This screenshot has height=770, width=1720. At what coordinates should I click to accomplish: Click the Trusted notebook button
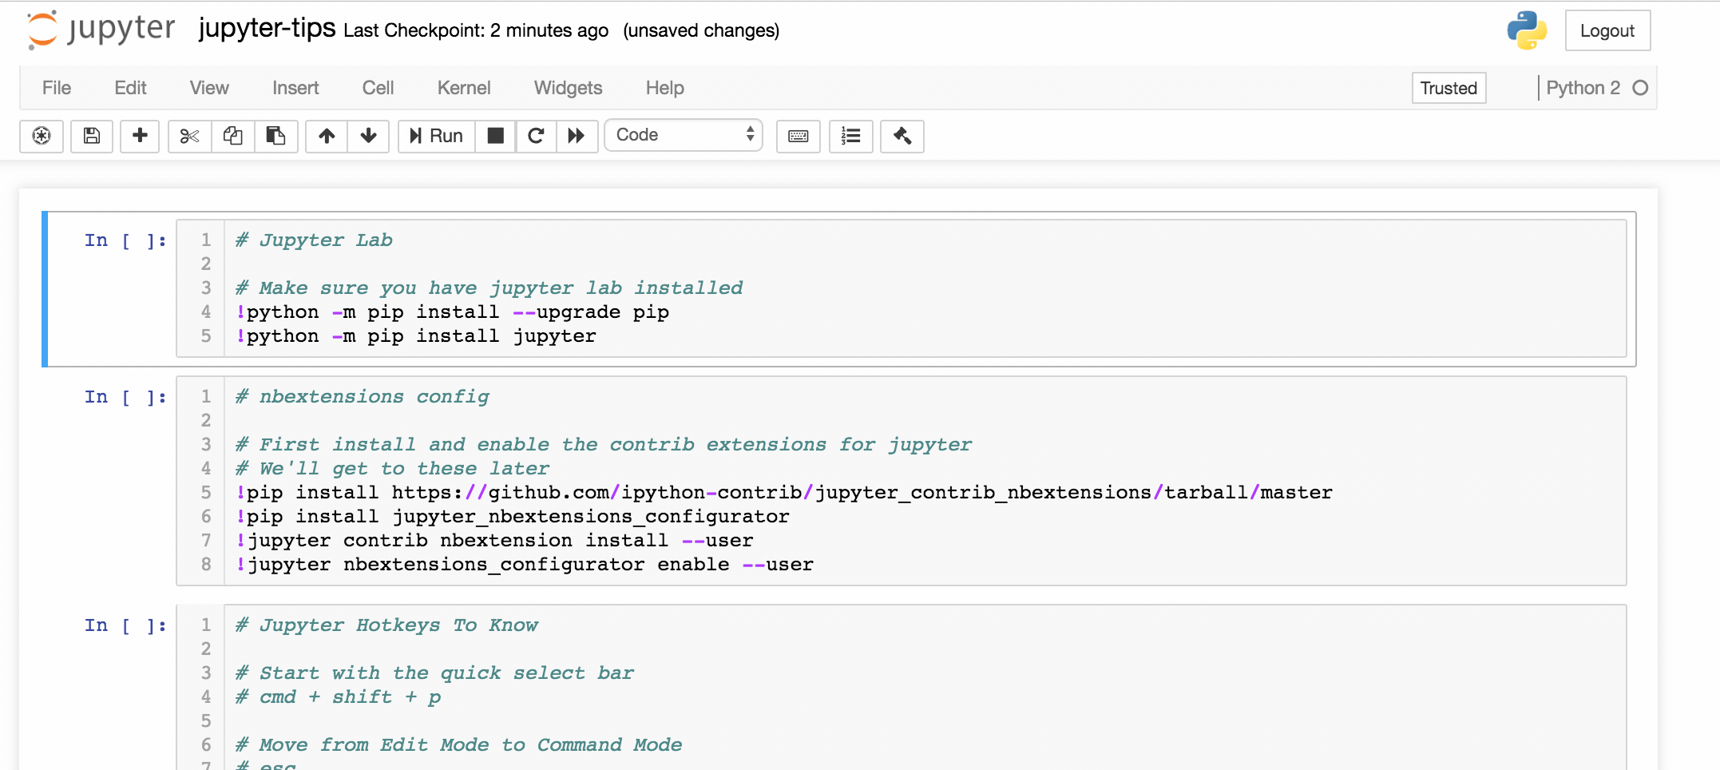(x=1449, y=88)
